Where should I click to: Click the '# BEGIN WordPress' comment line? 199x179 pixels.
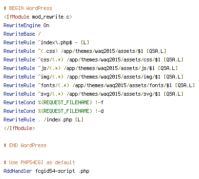pos(28,8)
